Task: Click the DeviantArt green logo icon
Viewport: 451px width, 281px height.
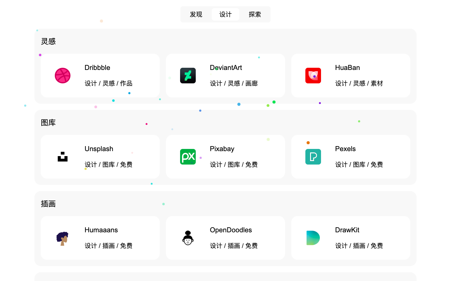Action: pos(188,76)
